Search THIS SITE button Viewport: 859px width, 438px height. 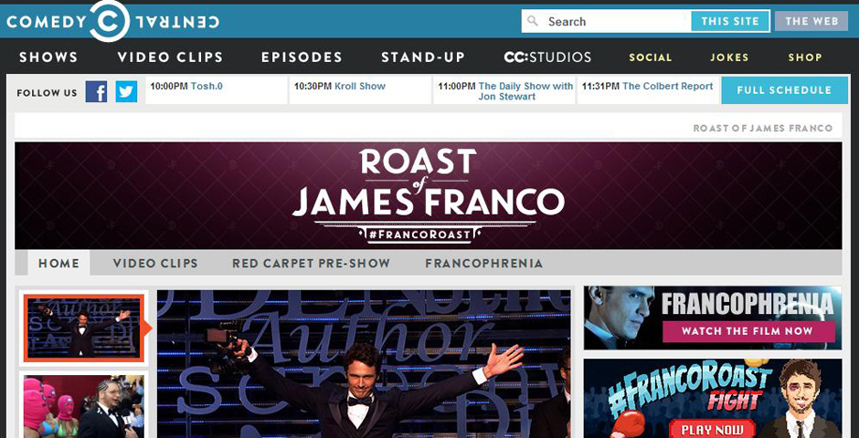(730, 21)
